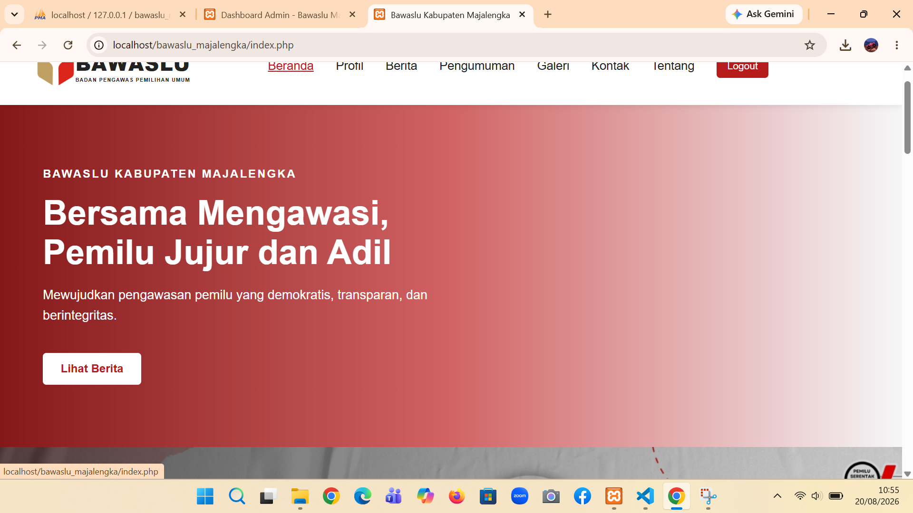Show hidden system tray icons
913x513 pixels.
[x=777, y=496]
